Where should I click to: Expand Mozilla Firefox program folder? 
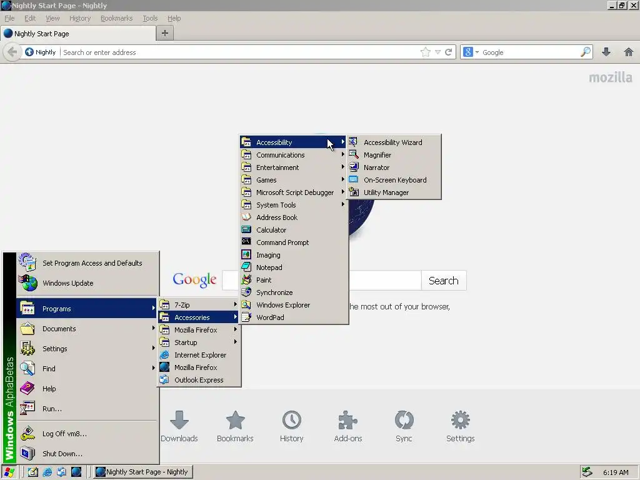click(199, 330)
